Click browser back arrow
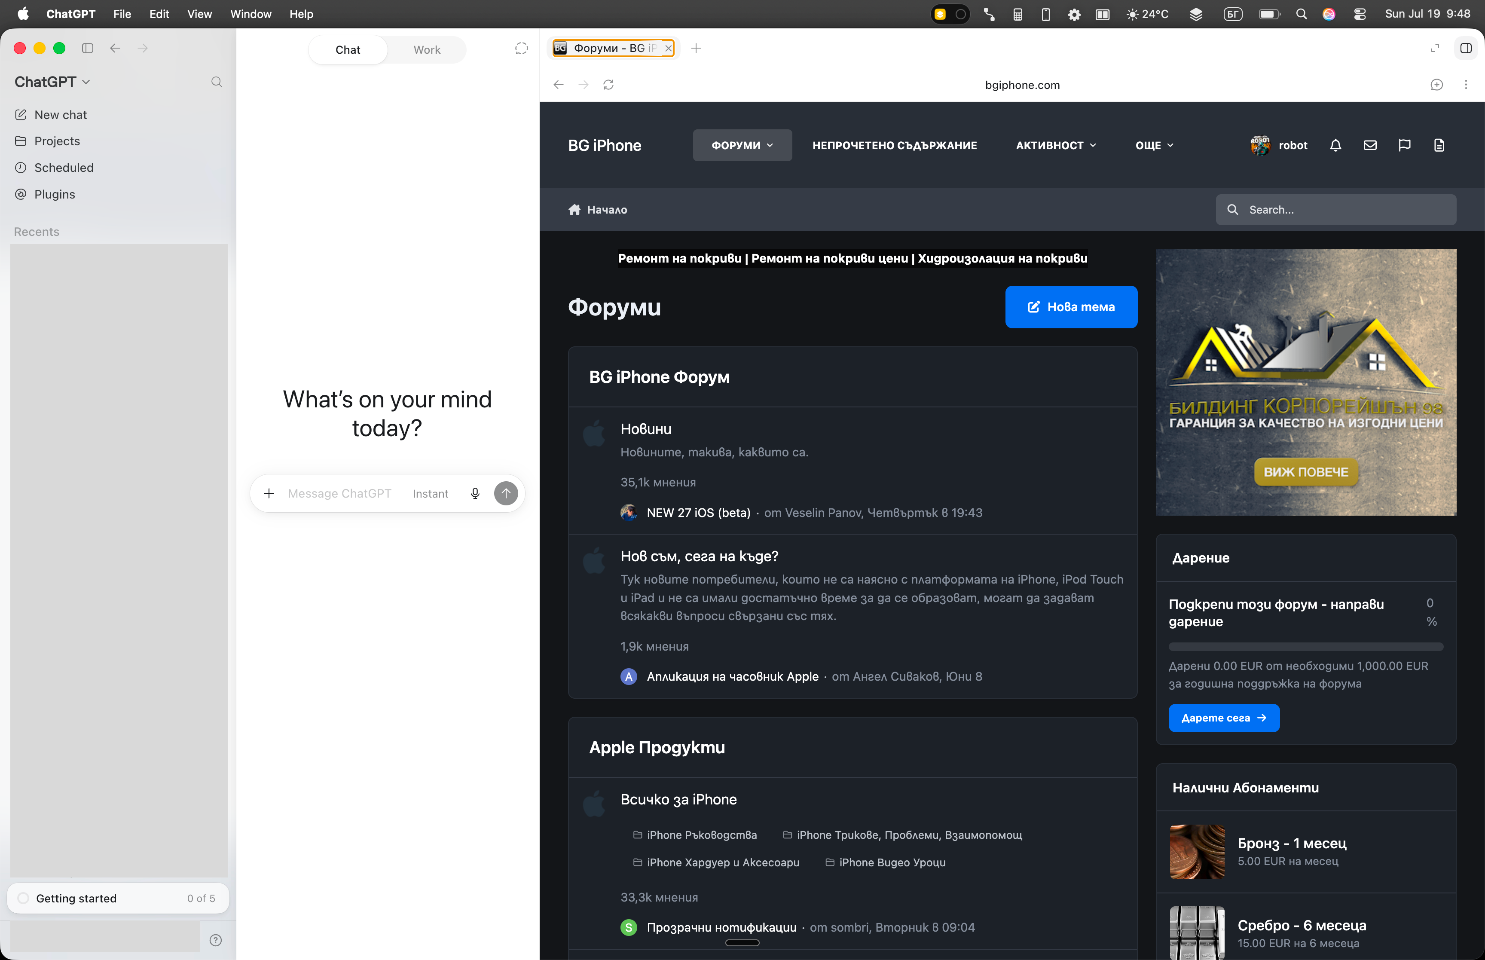Screen dimensions: 1485x960 tap(558, 85)
